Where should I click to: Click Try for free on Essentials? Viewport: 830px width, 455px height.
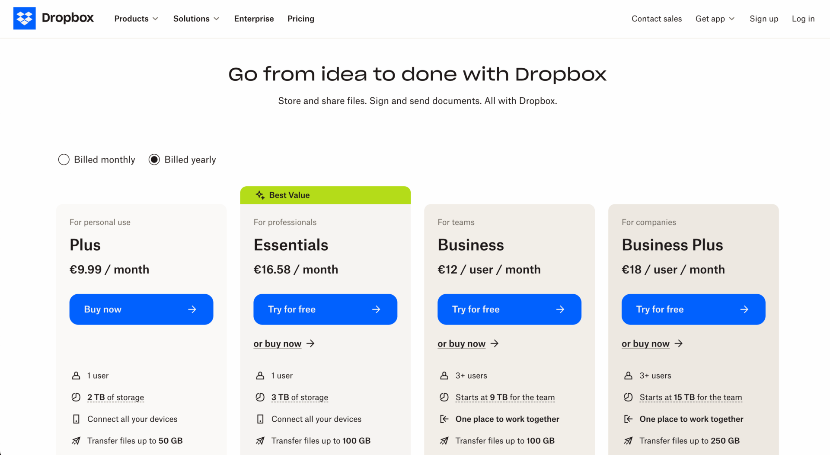[x=326, y=309]
